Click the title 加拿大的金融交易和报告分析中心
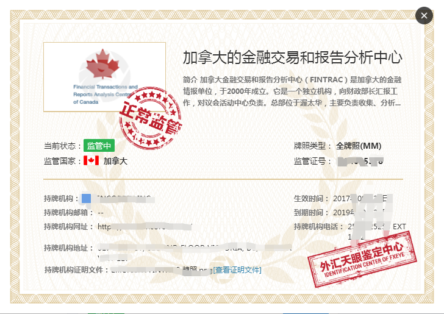This screenshot has width=444, height=314. click(x=293, y=58)
